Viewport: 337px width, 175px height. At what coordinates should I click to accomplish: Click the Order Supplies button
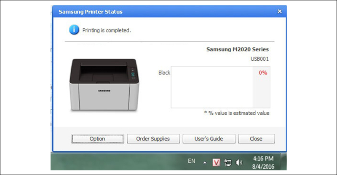153,139
